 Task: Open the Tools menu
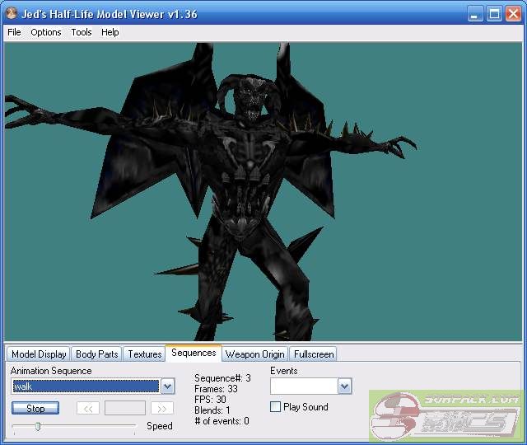[82, 32]
